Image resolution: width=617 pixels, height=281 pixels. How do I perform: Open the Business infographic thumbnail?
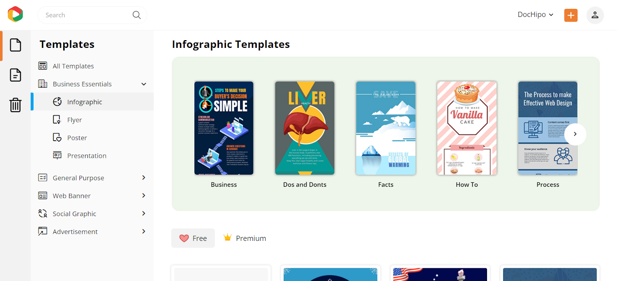point(224,128)
